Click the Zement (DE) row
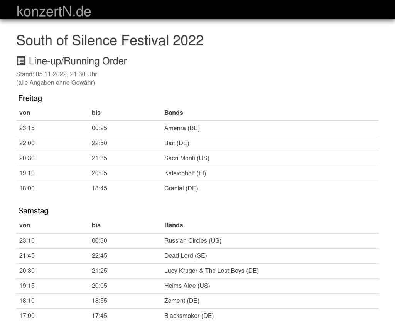 click(x=182, y=301)
